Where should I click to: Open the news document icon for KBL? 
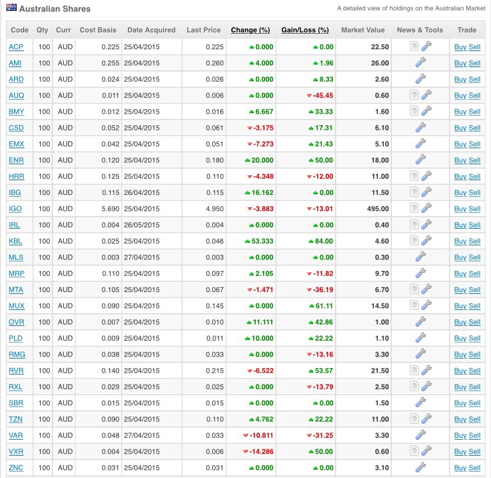click(x=414, y=241)
